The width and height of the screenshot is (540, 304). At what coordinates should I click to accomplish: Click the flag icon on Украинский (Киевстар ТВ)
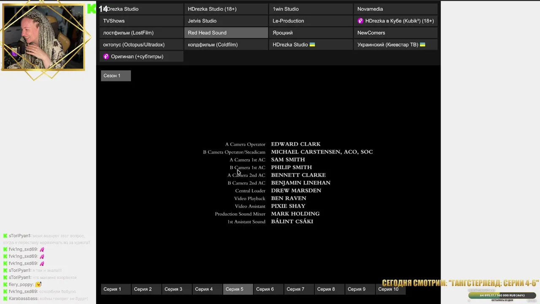[x=422, y=44]
